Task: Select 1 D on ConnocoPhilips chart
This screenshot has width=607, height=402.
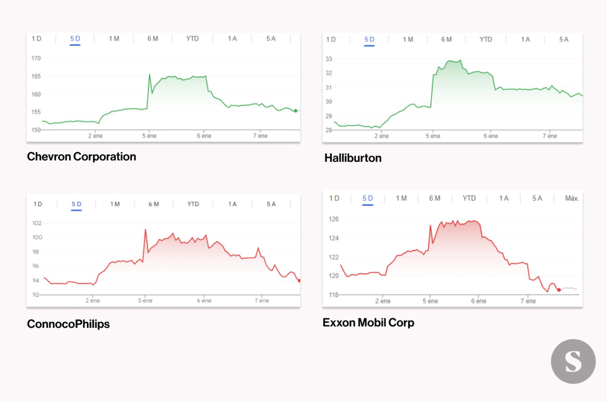Action: 38,204
